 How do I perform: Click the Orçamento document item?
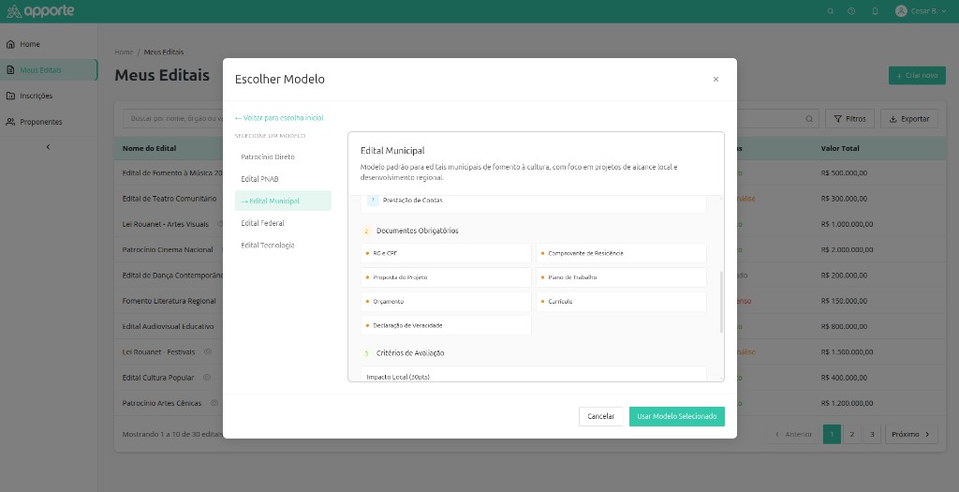tap(446, 301)
